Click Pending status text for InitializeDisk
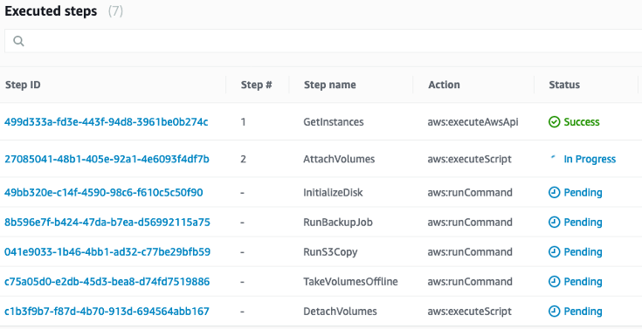 (x=583, y=193)
